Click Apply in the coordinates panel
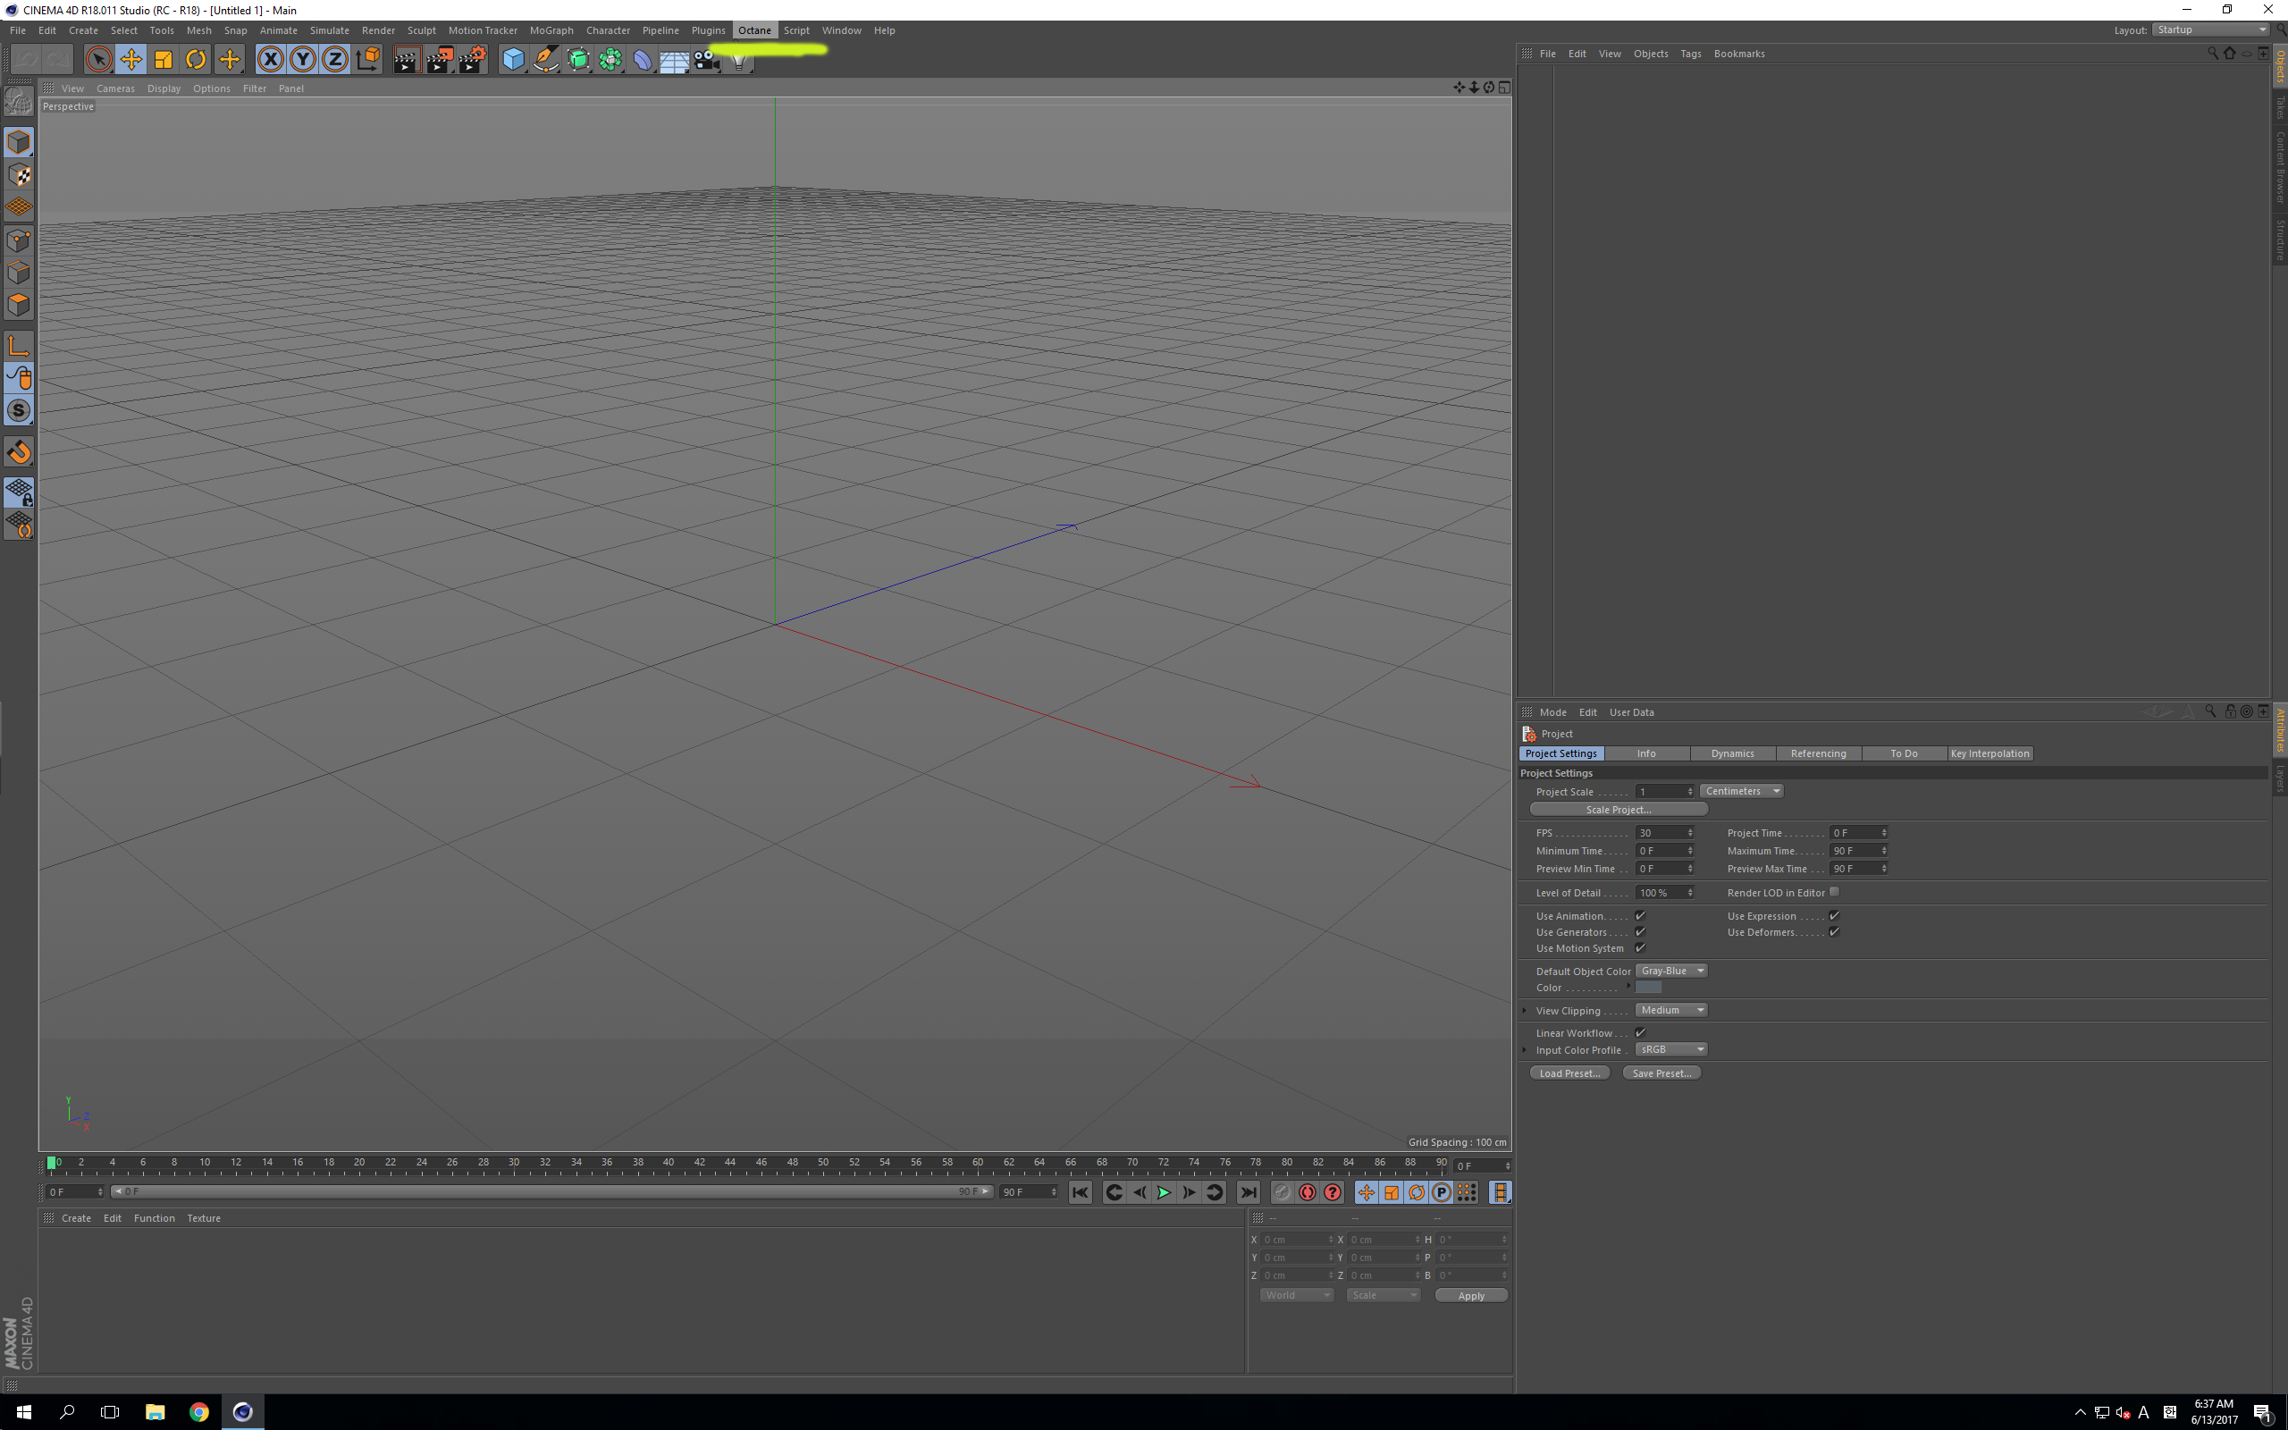Screen dimensions: 2288x1430 [x=1470, y=1295]
